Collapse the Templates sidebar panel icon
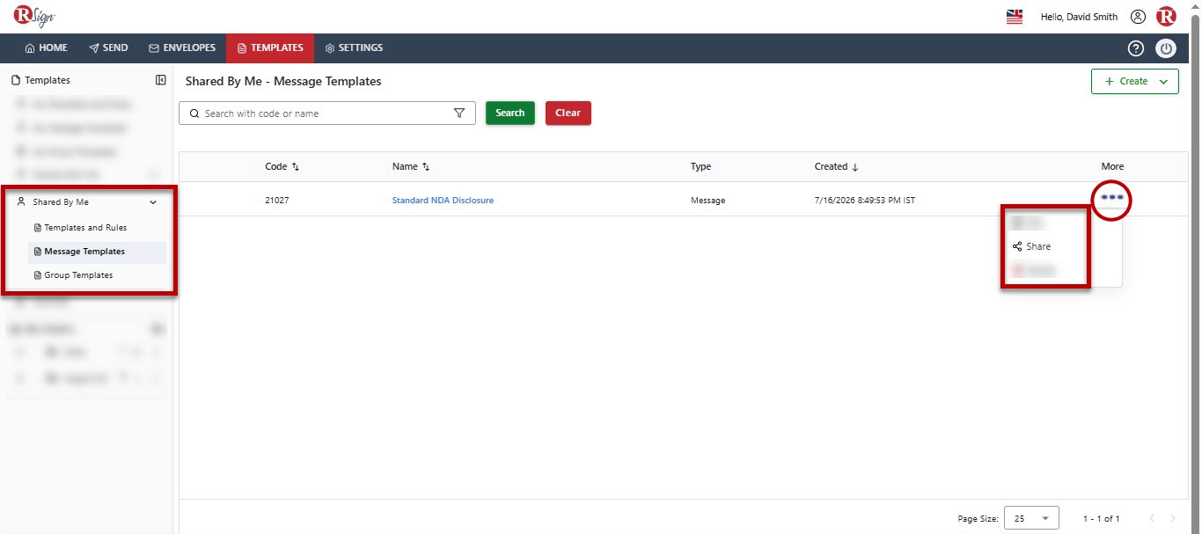Image resolution: width=1202 pixels, height=534 pixels. (161, 80)
